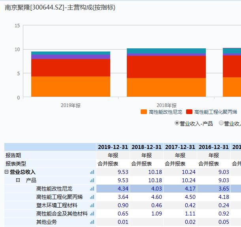Click orange 高性能改性尼龙 legend swatch
This screenshot has height=227, width=241.
(144, 112)
